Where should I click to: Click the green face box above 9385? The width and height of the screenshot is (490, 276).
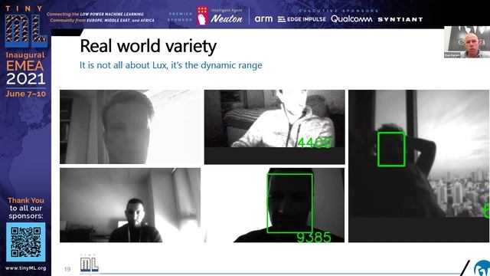click(289, 203)
